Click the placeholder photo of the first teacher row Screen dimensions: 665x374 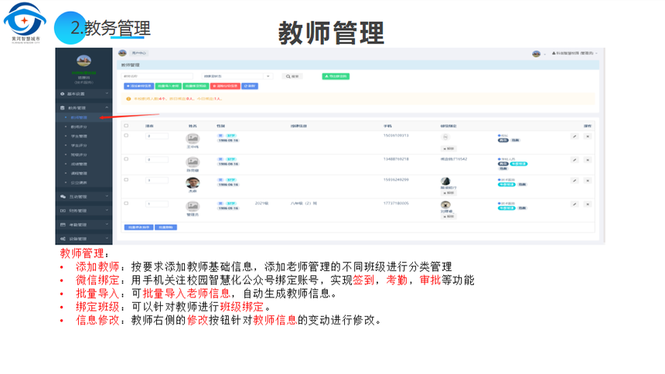[193, 138]
